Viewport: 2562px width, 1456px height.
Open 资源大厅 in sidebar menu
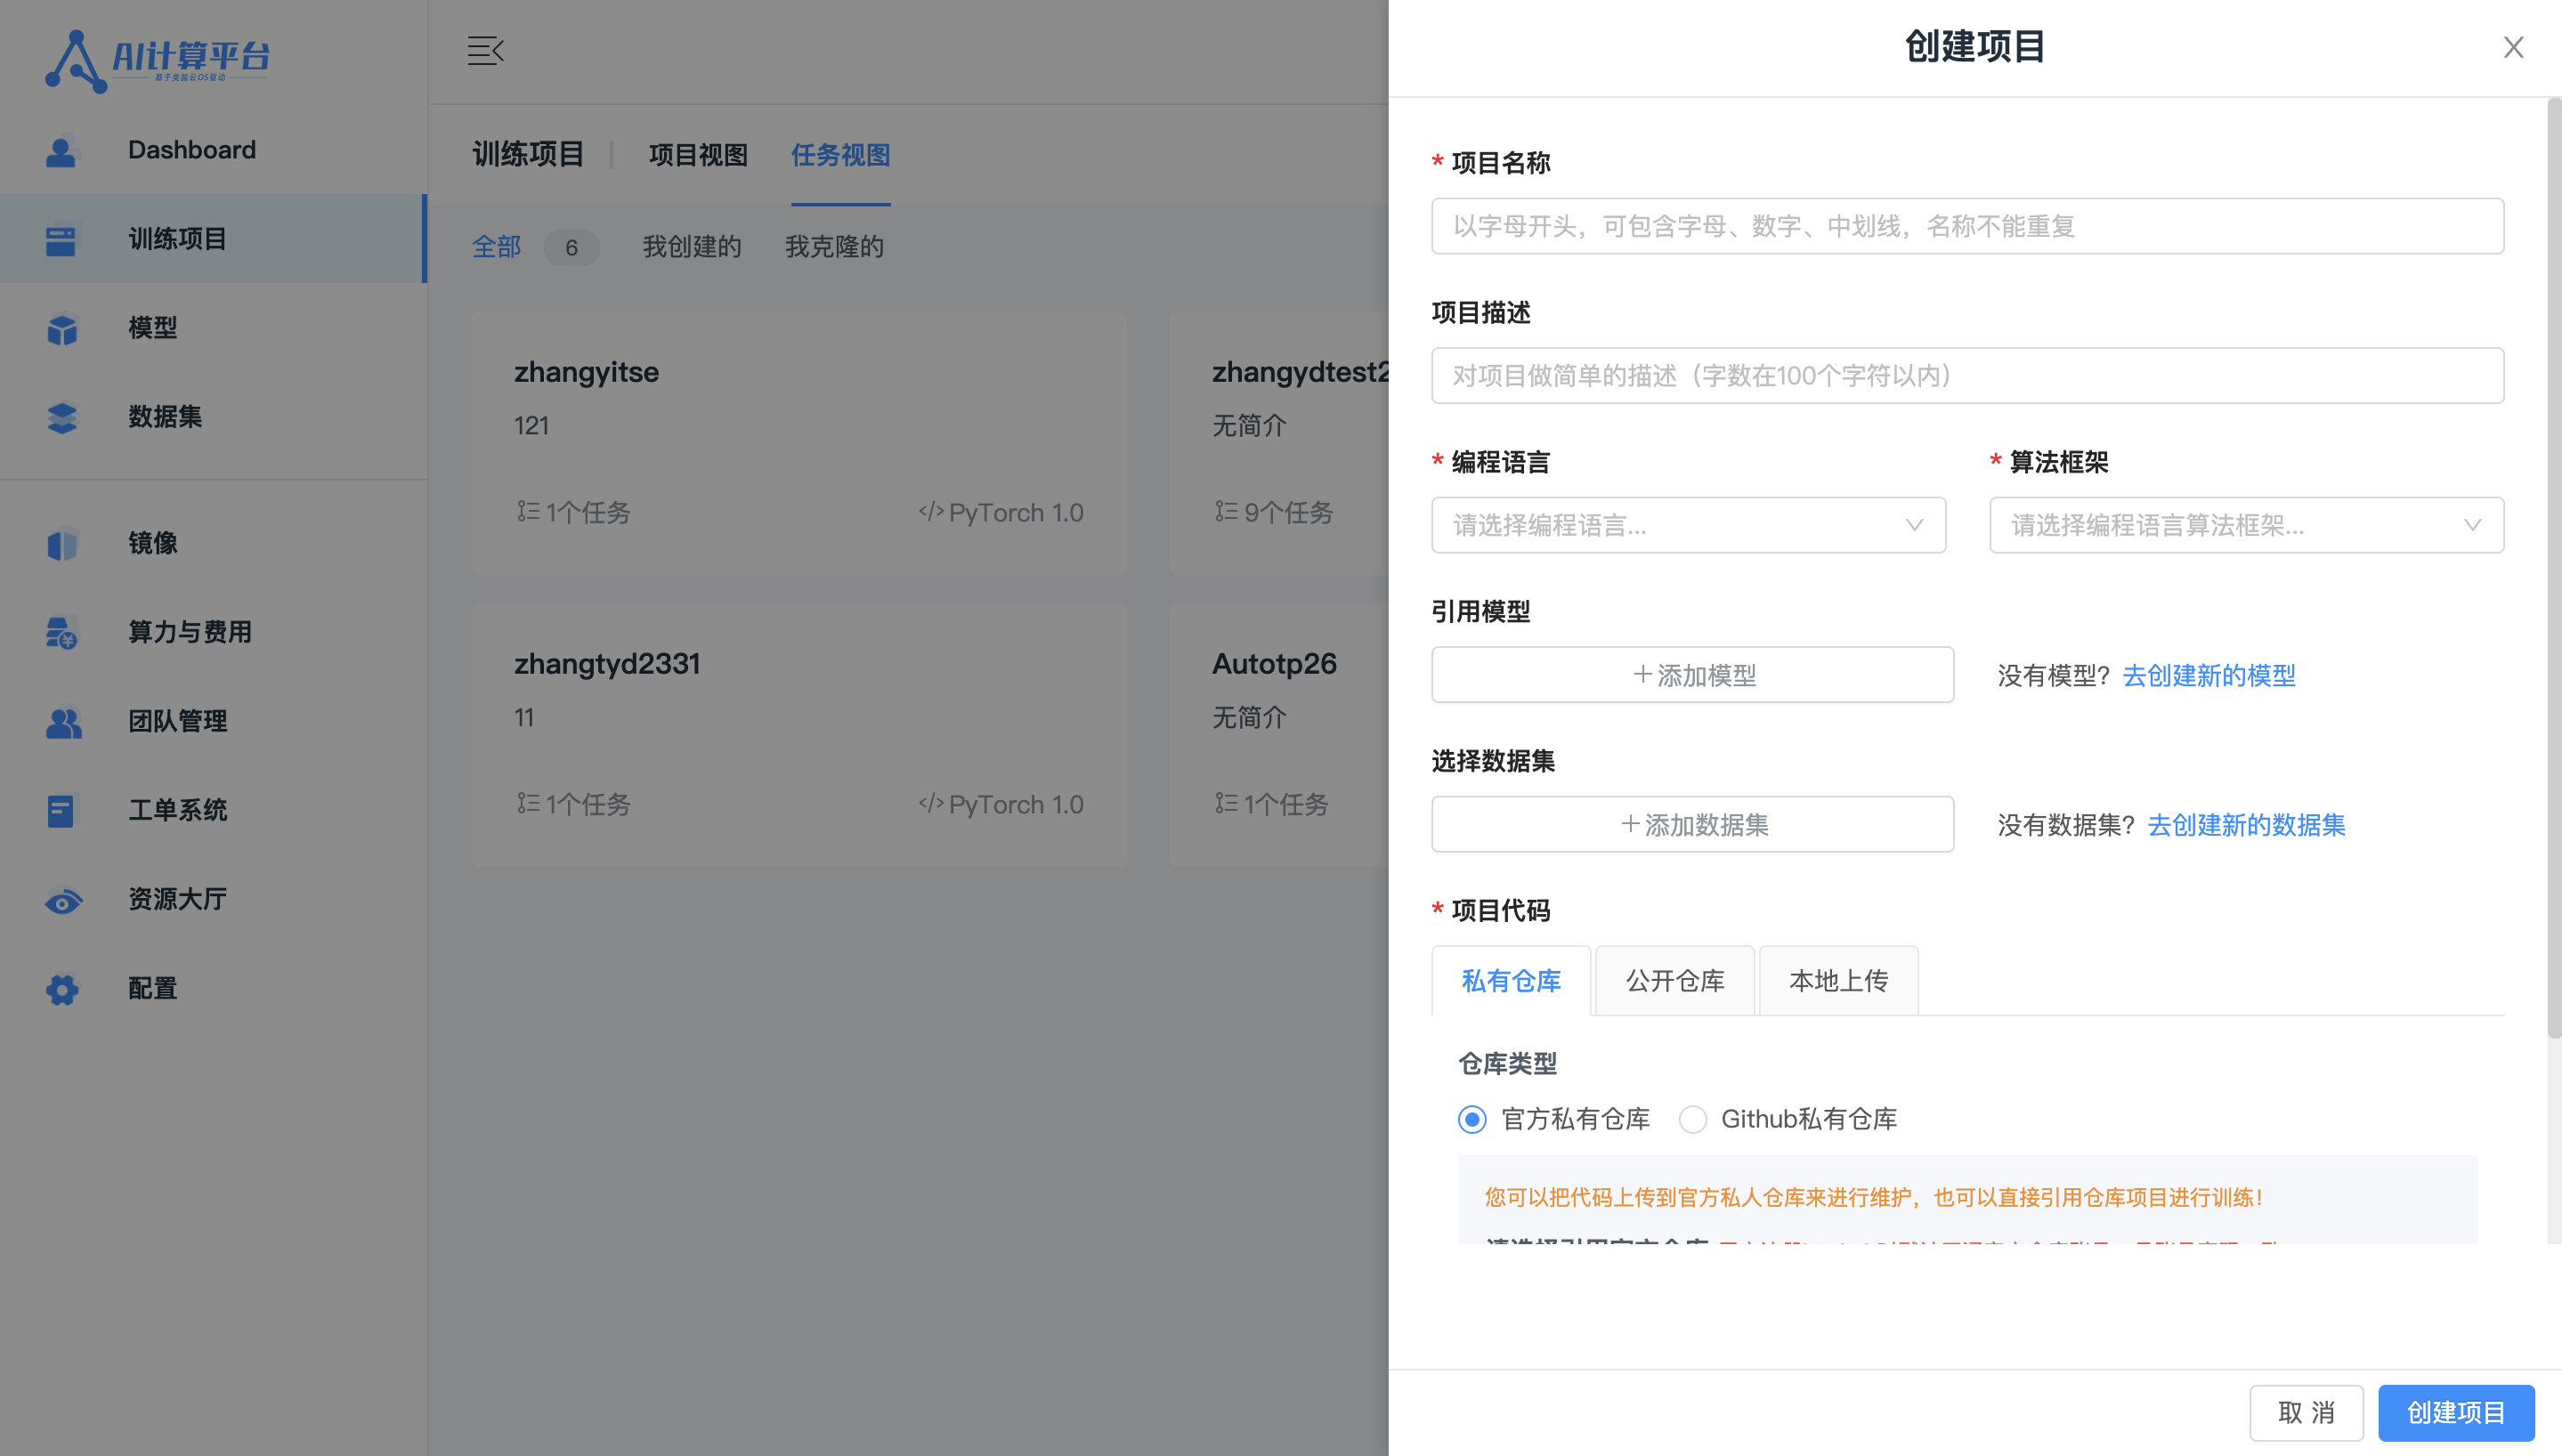coord(213,899)
